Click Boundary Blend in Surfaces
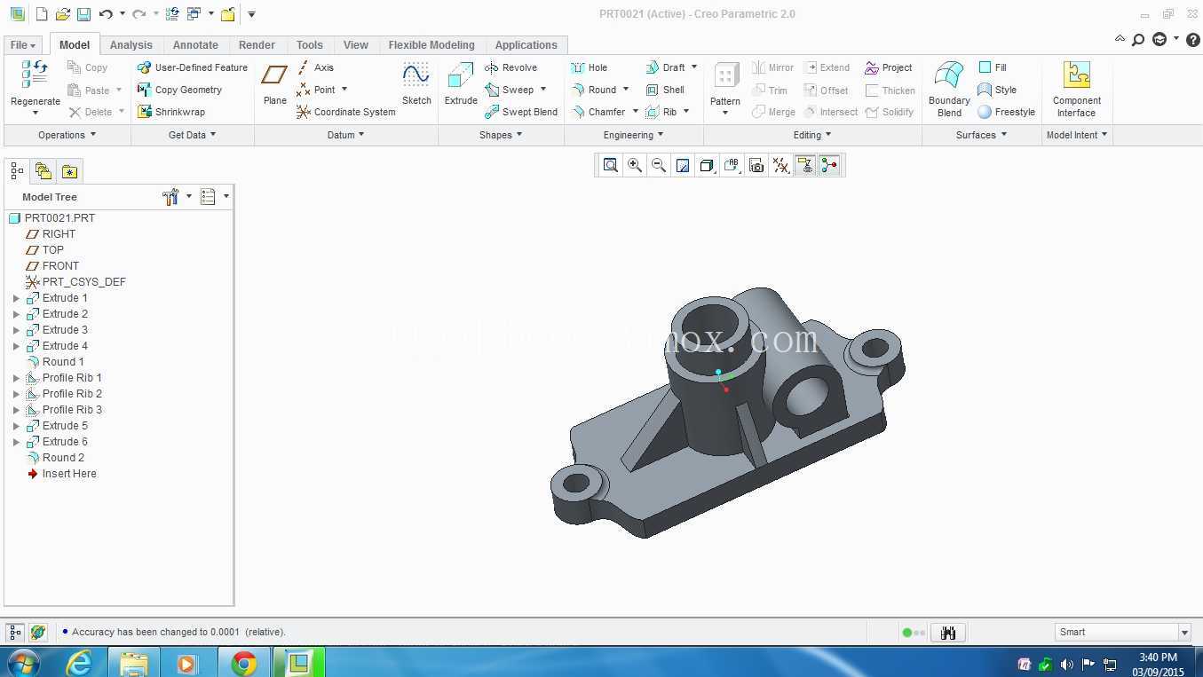The image size is (1203, 677). pos(949,89)
